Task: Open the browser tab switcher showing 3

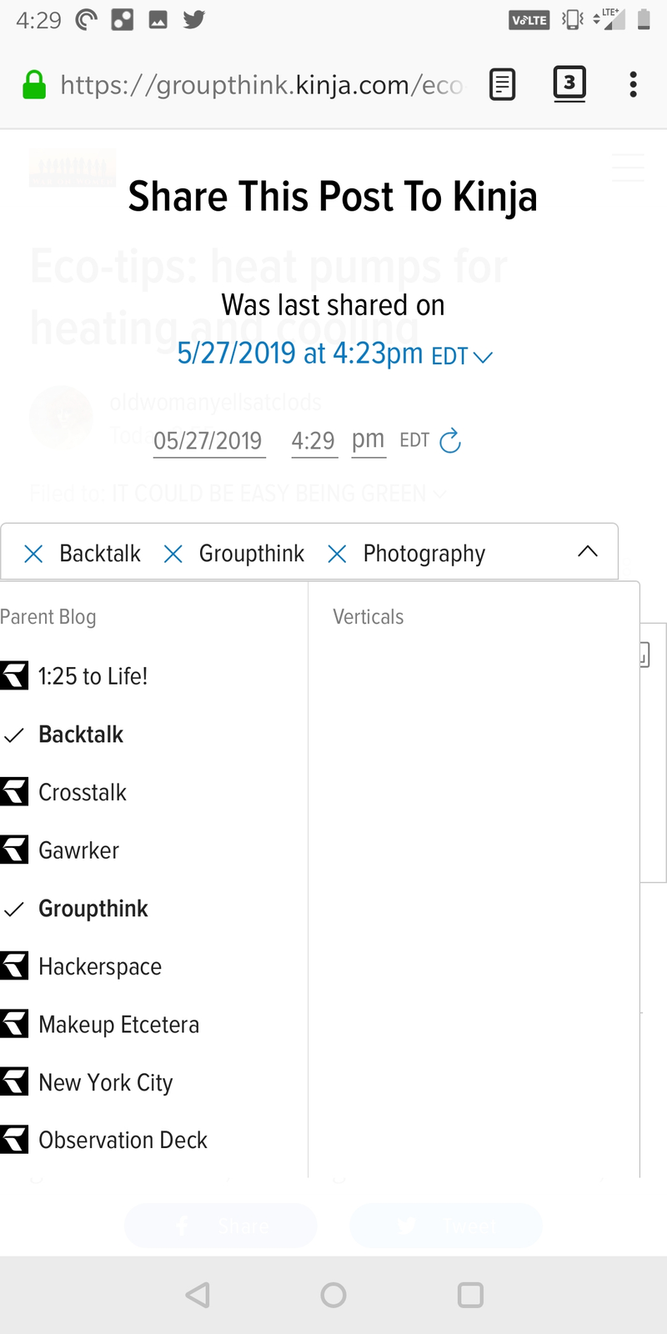Action: coord(569,83)
